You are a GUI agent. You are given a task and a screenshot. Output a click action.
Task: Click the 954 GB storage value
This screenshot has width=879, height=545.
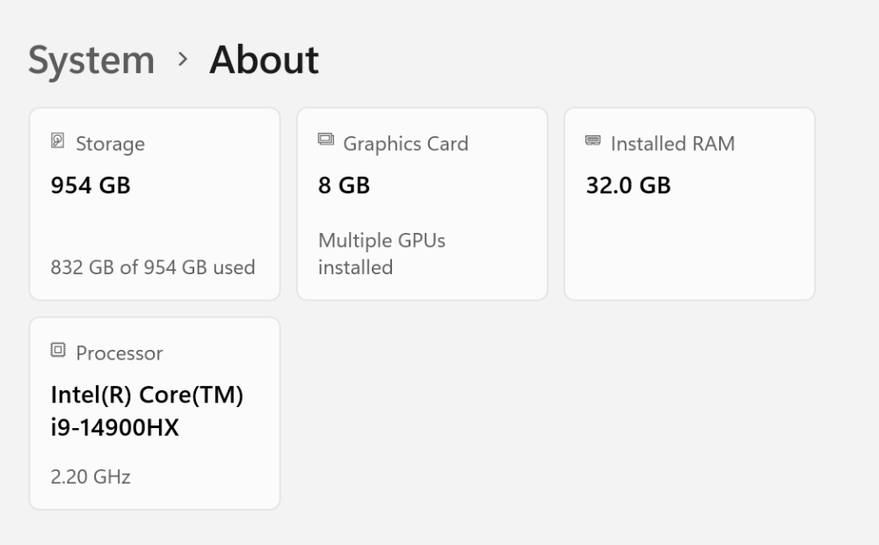[x=91, y=185]
